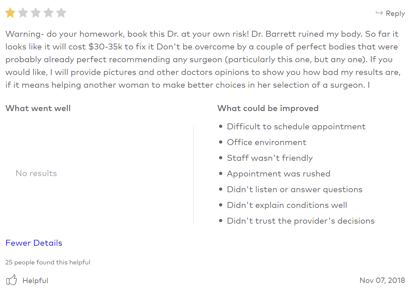416x302 pixels.
Task: Click the second gray rating star
Action: point(23,13)
